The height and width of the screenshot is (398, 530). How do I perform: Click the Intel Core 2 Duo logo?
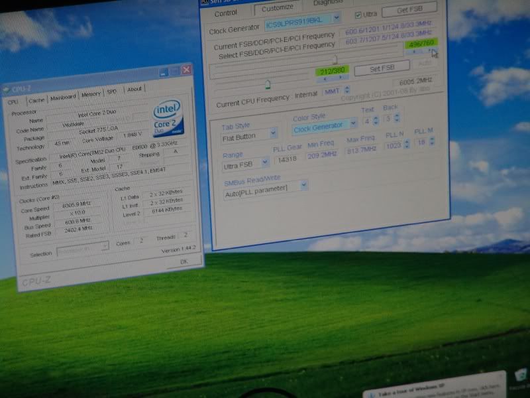pyautogui.click(x=168, y=118)
